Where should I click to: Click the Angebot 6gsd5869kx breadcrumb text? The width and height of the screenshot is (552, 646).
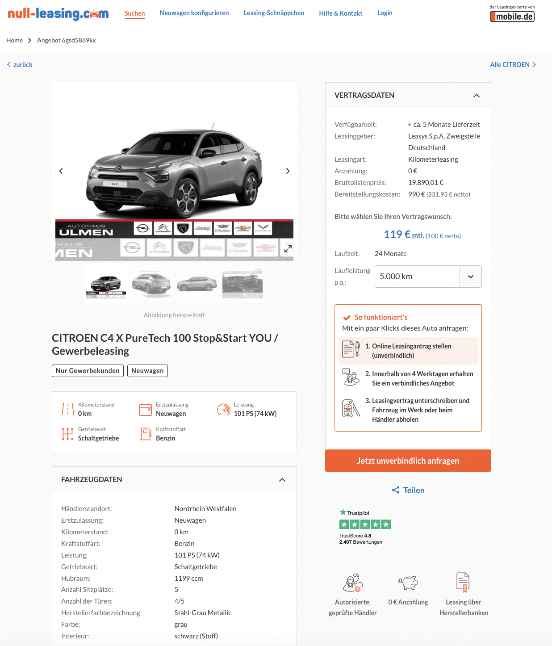(x=67, y=40)
